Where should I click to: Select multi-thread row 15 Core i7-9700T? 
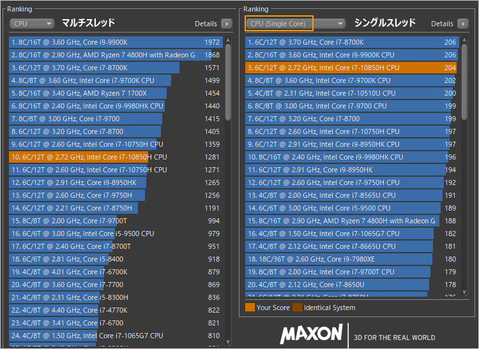tap(116, 221)
